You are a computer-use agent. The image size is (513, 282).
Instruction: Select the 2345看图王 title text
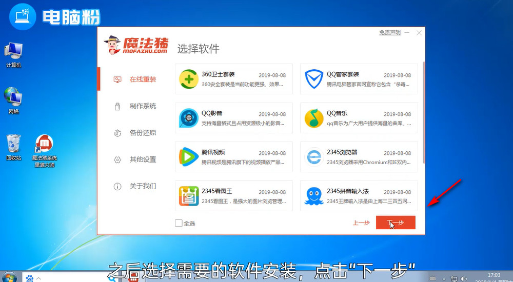216,191
